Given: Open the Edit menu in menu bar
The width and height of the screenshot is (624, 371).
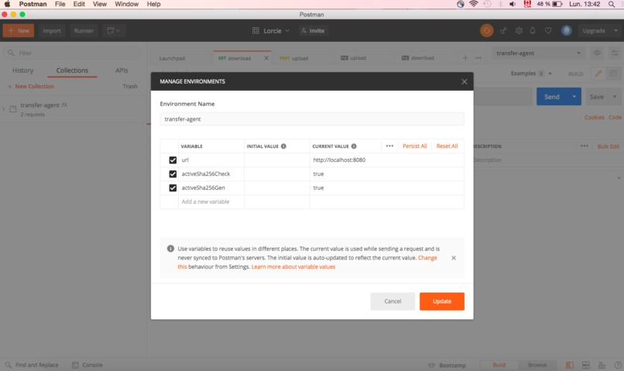Looking at the screenshot, I should tap(79, 4).
